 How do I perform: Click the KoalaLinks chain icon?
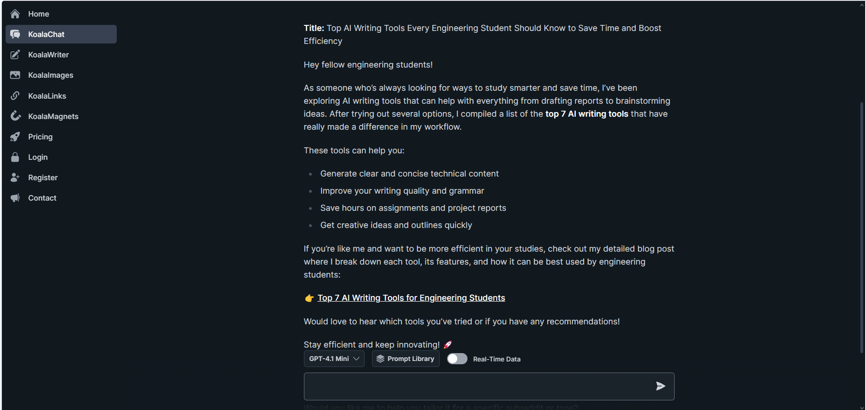pos(15,96)
